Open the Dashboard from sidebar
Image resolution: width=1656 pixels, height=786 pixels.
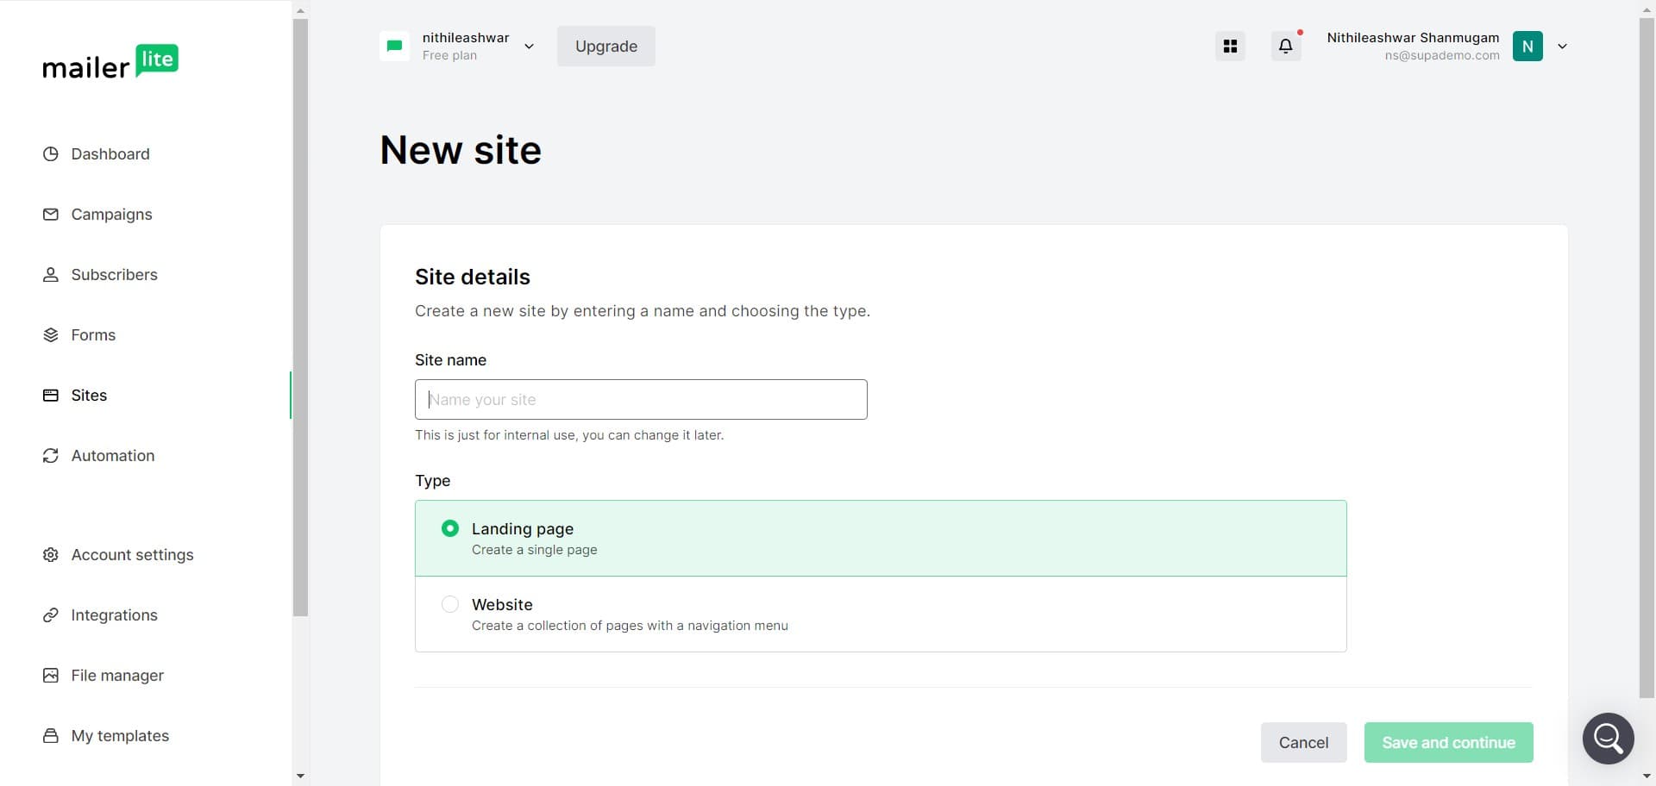click(x=110, y=153)
